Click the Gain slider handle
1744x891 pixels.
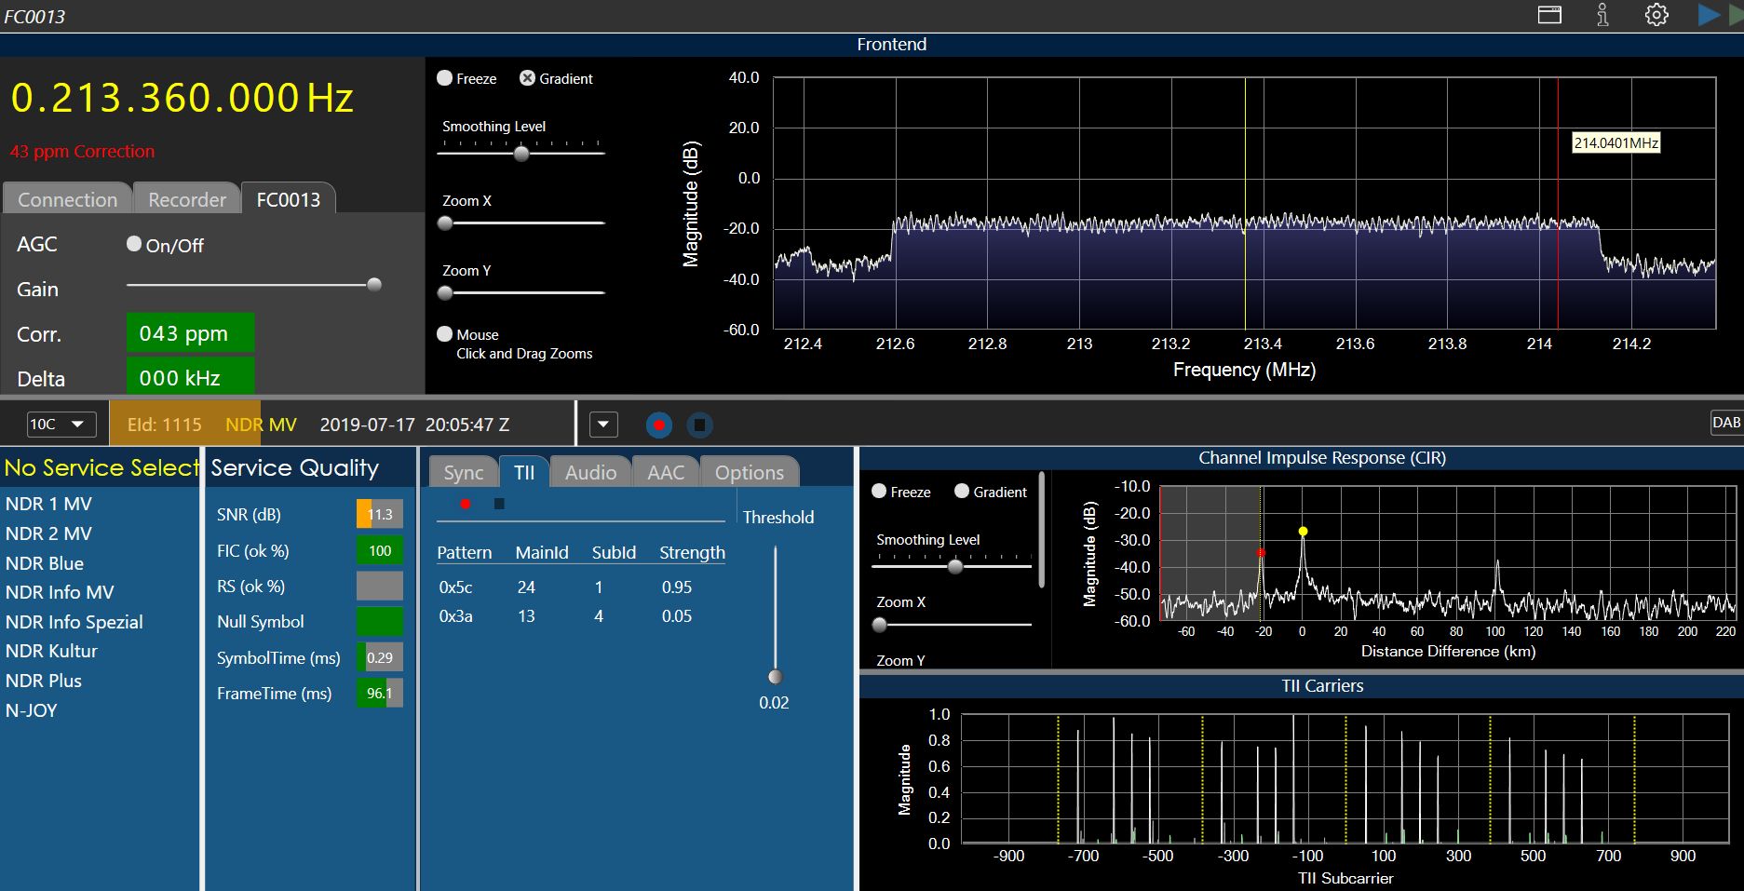click(374, 285)
